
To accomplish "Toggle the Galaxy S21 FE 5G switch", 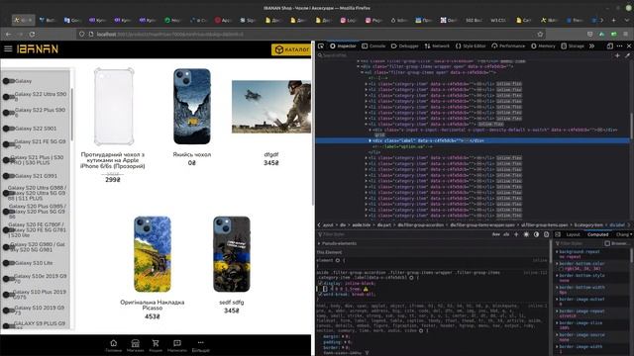I will 9,144.
